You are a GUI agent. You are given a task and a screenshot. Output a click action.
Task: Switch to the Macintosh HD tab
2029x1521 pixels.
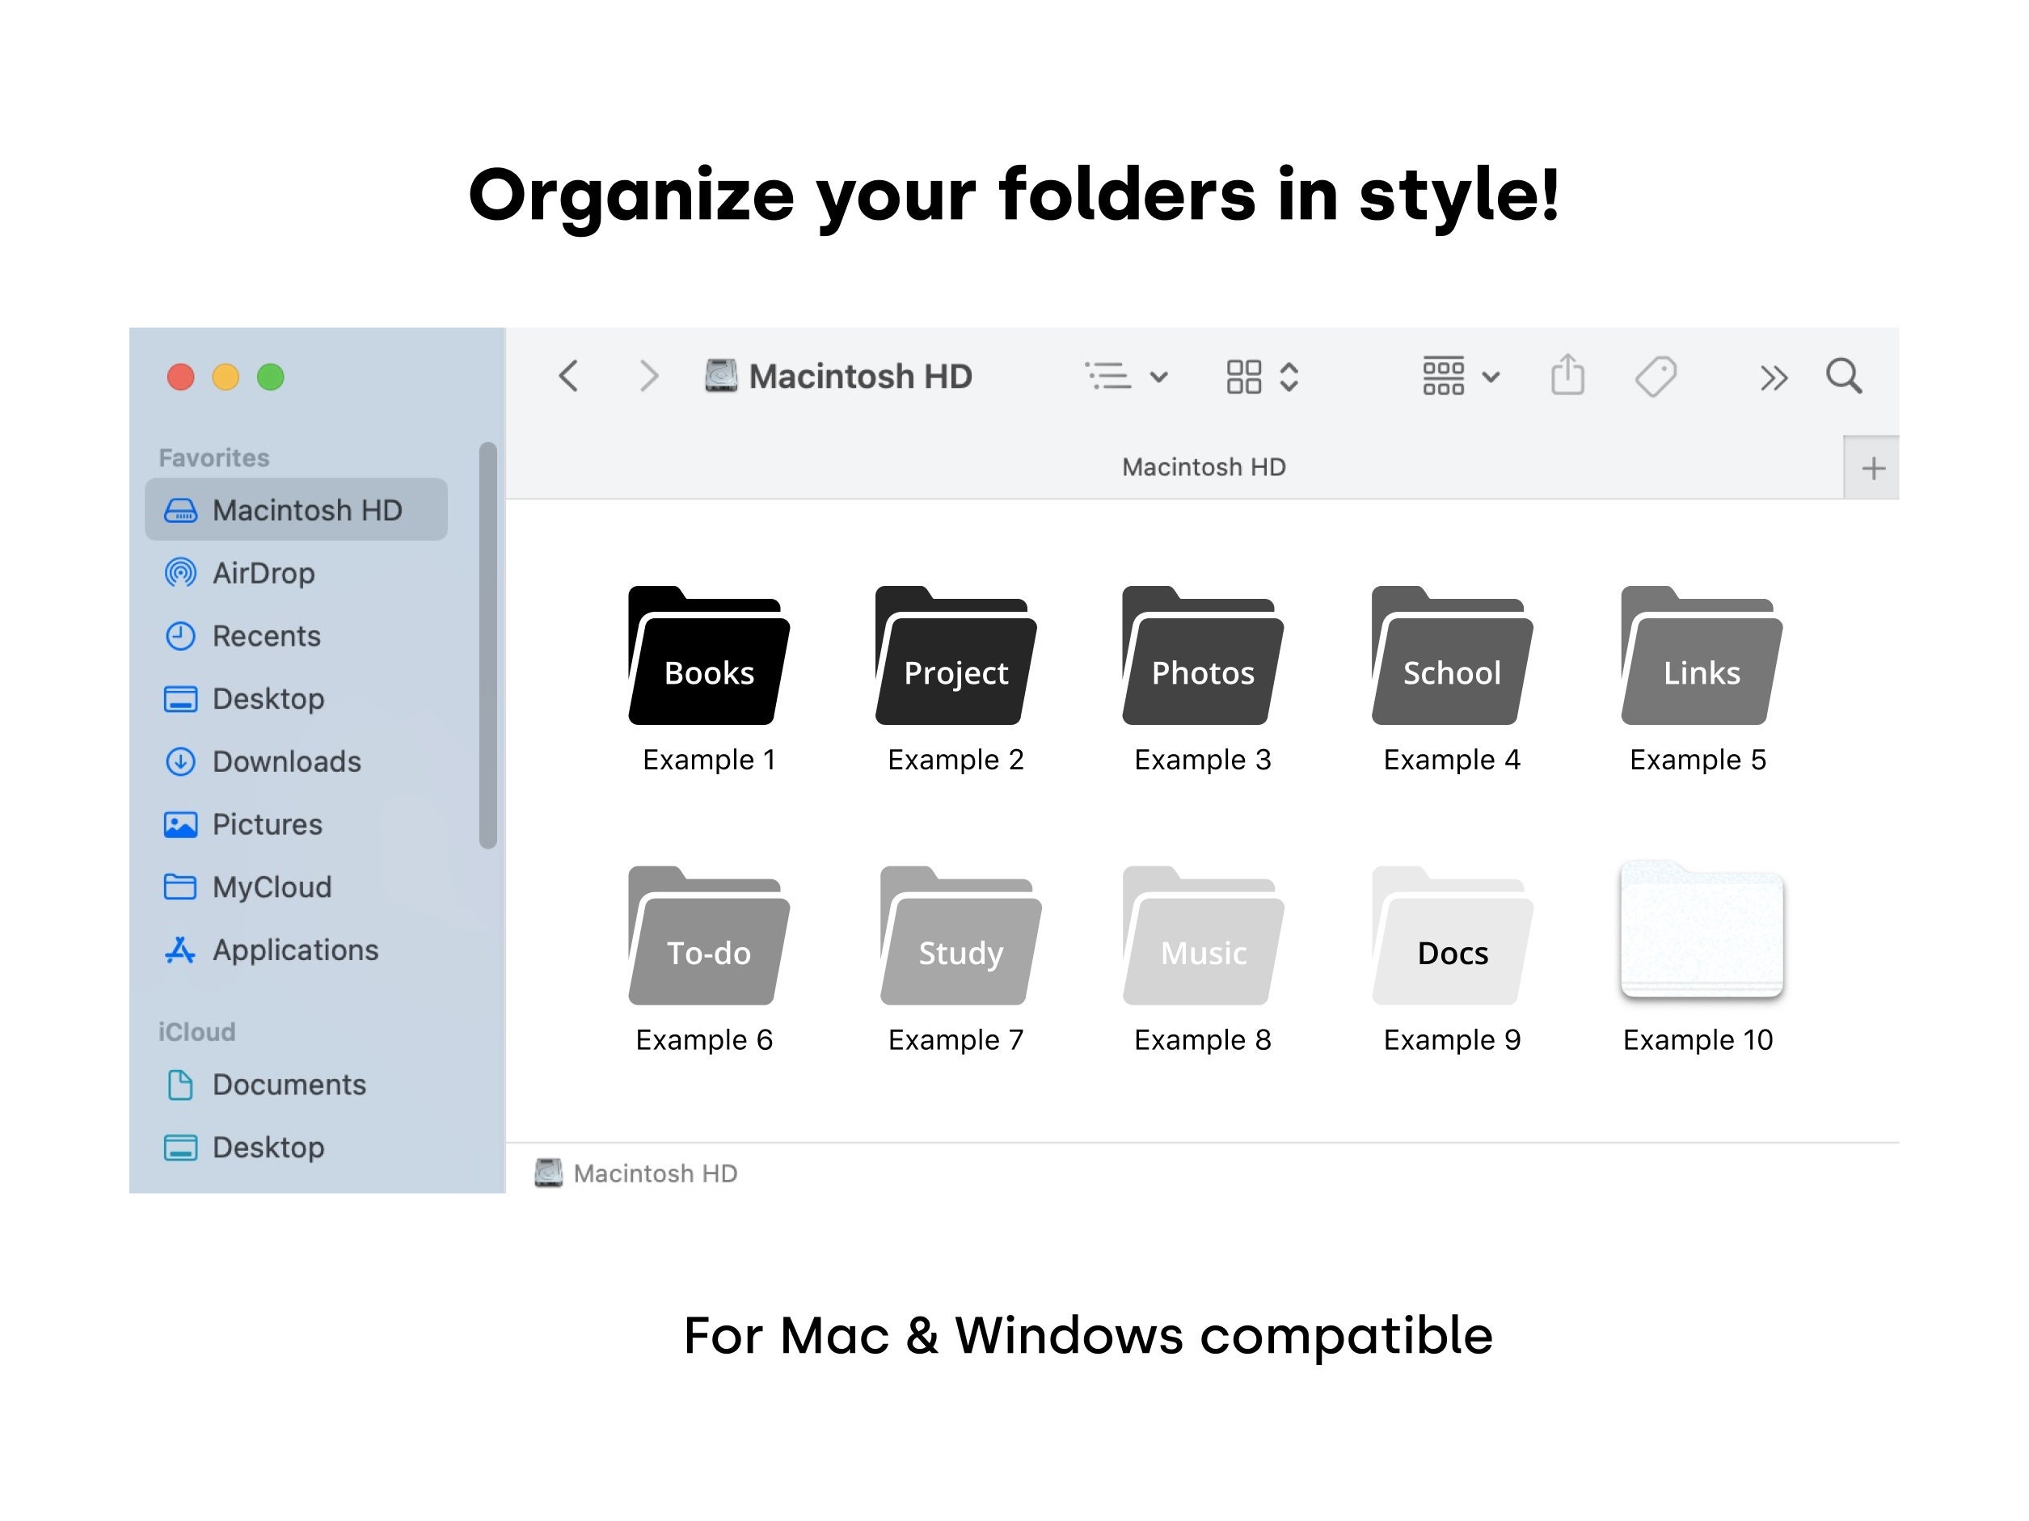point(1204,466)
